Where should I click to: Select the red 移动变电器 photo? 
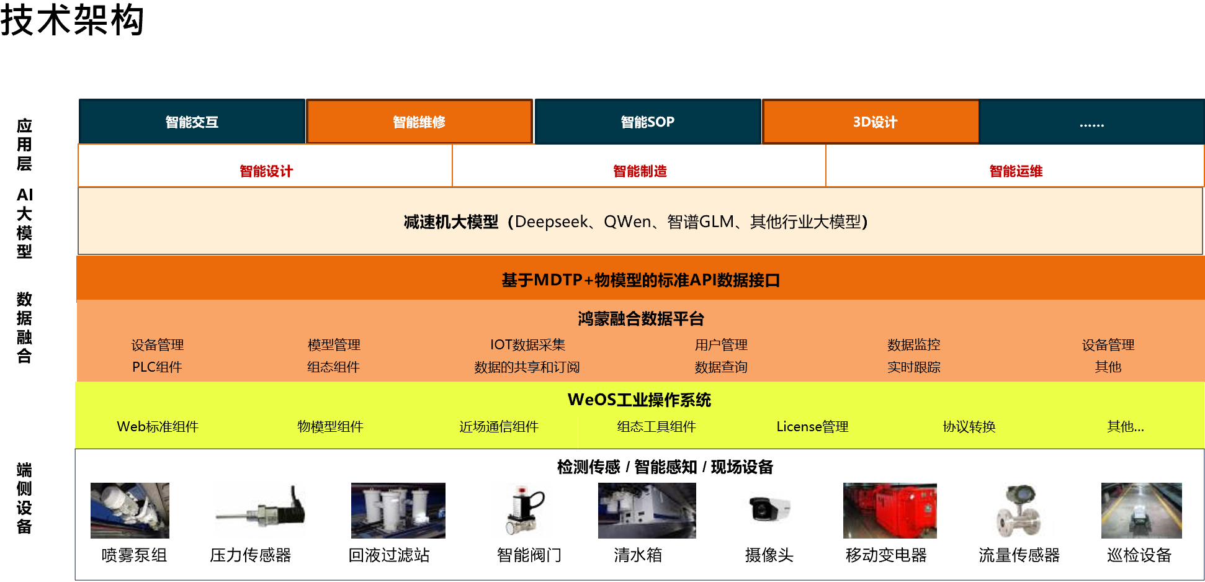click(890, 510)
